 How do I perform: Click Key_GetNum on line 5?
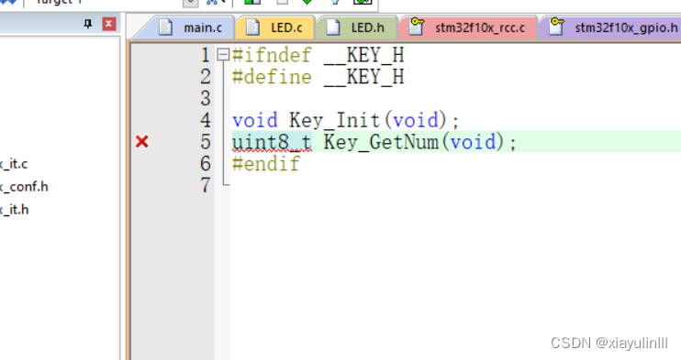tap(381, 142)
